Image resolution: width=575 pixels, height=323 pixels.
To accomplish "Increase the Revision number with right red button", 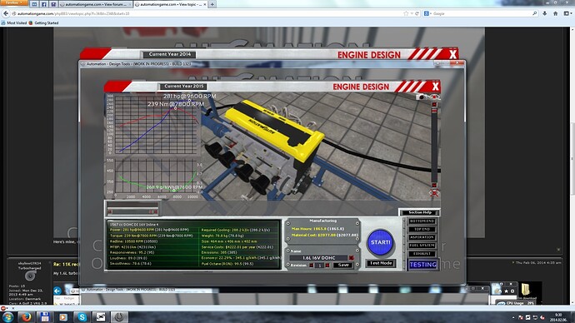I will coord(327,265).
